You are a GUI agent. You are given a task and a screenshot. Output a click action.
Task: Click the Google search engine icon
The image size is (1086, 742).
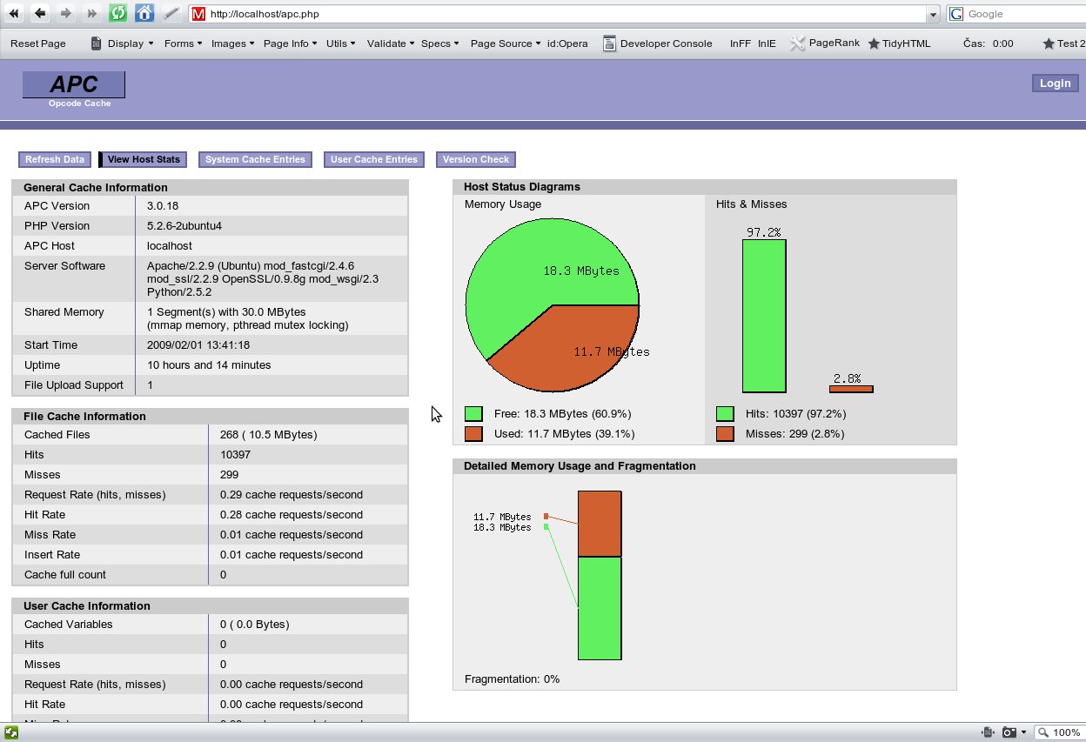coord(957,14)
